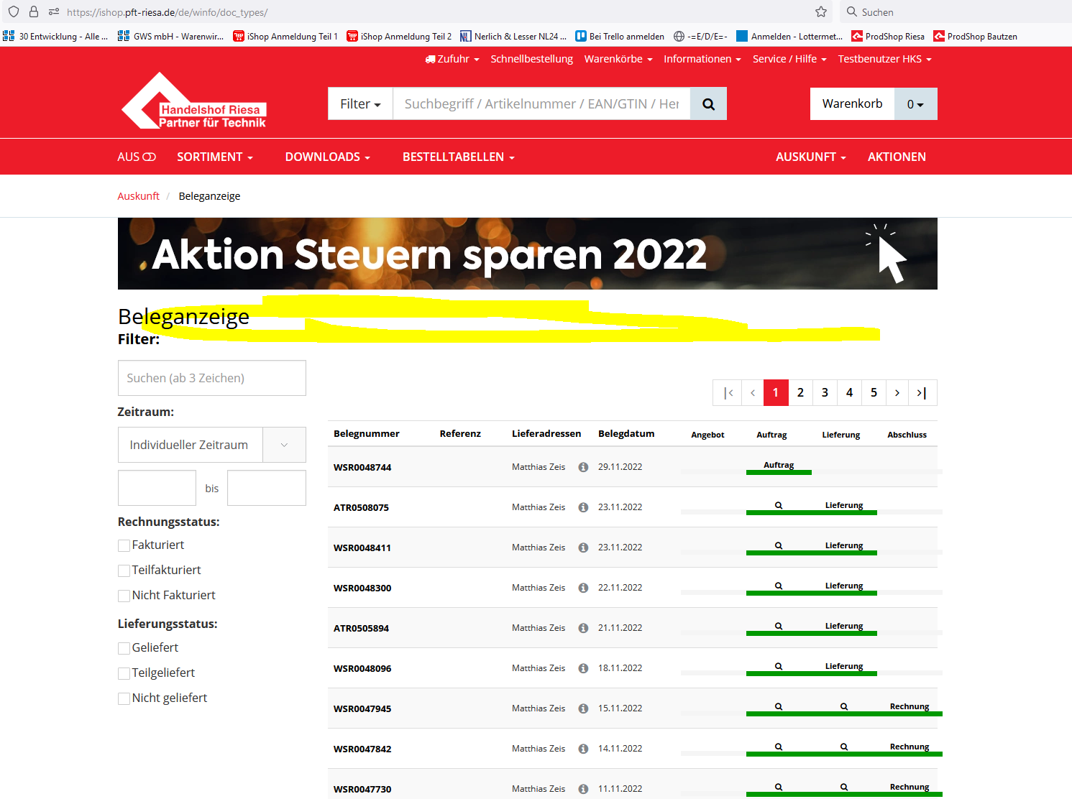
Task: Click Handelshof Riesa logo
Action: 194,103
